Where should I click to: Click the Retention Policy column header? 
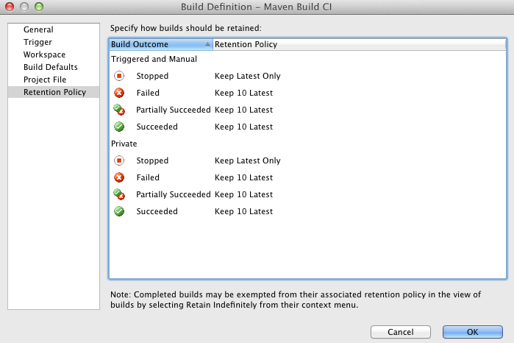(246, 44)
